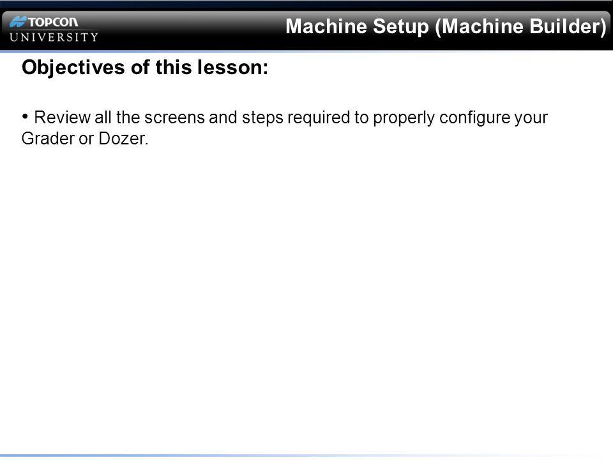
Task: Click the blue line at slide bottom
Action: point(306,456)
